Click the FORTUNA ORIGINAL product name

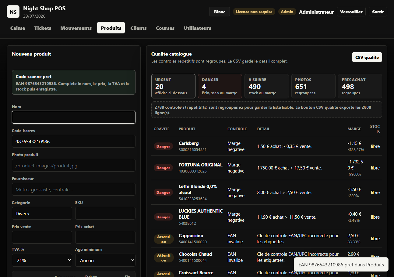200,165
